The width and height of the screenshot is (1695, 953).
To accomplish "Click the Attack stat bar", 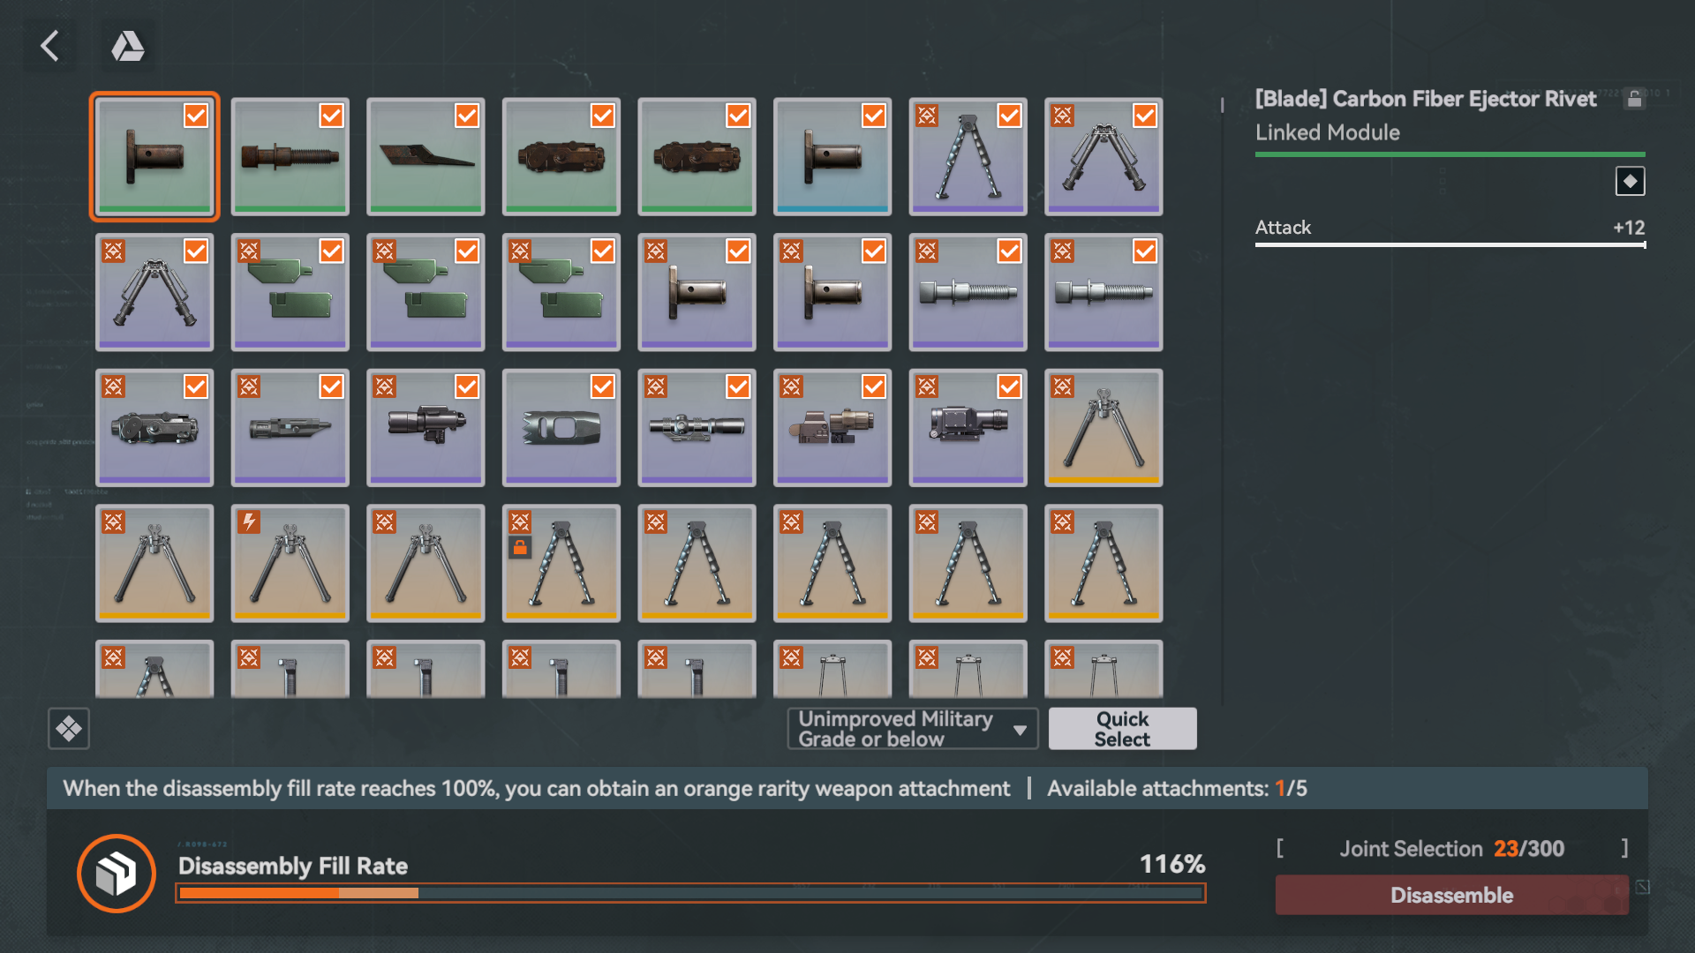I will (1450, 244).
